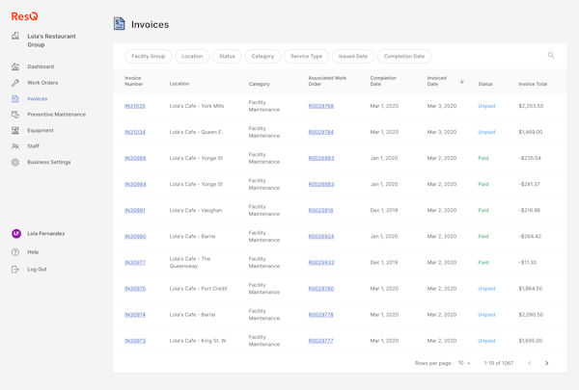579x390 pixels.
Task: Click the Staff people icon
Action: pos(15,146)
